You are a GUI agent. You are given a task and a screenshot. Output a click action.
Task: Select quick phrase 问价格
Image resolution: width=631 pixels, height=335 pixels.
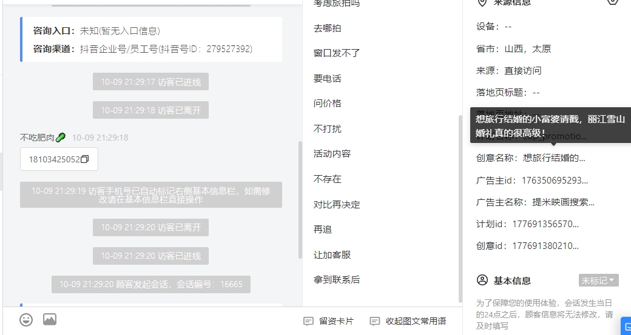[x=328, y=104]
